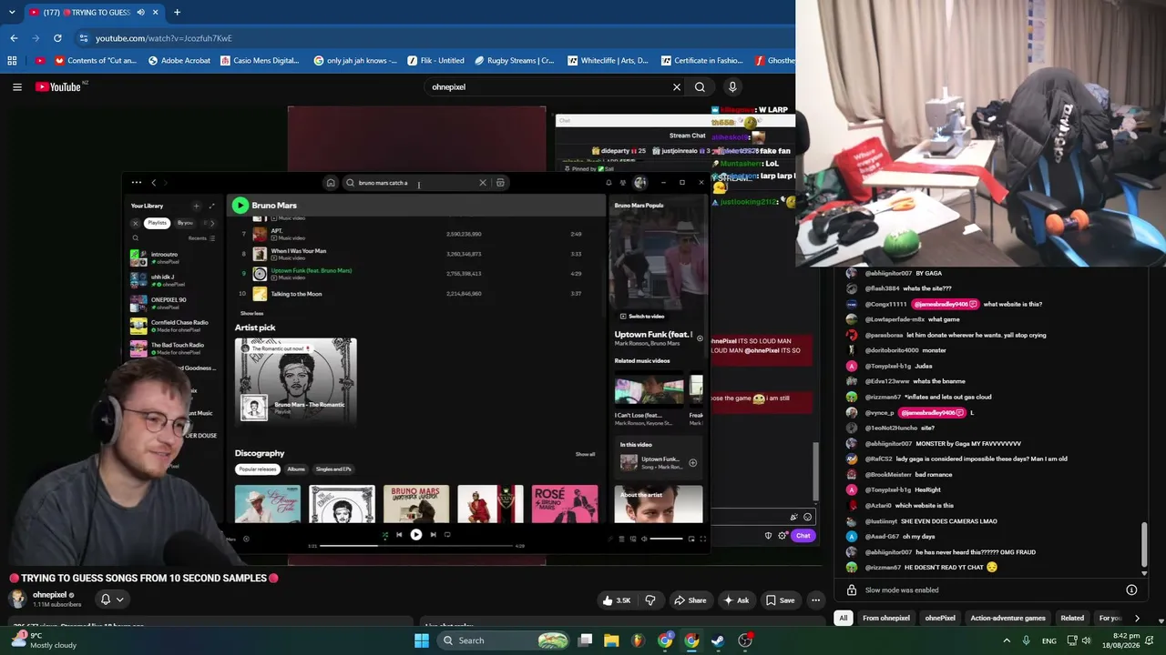Mute the YouTube tab audio icon

tap(140, 13)
